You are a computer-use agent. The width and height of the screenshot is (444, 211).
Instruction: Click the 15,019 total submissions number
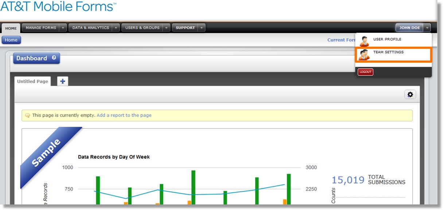click(x=348, y=180)
